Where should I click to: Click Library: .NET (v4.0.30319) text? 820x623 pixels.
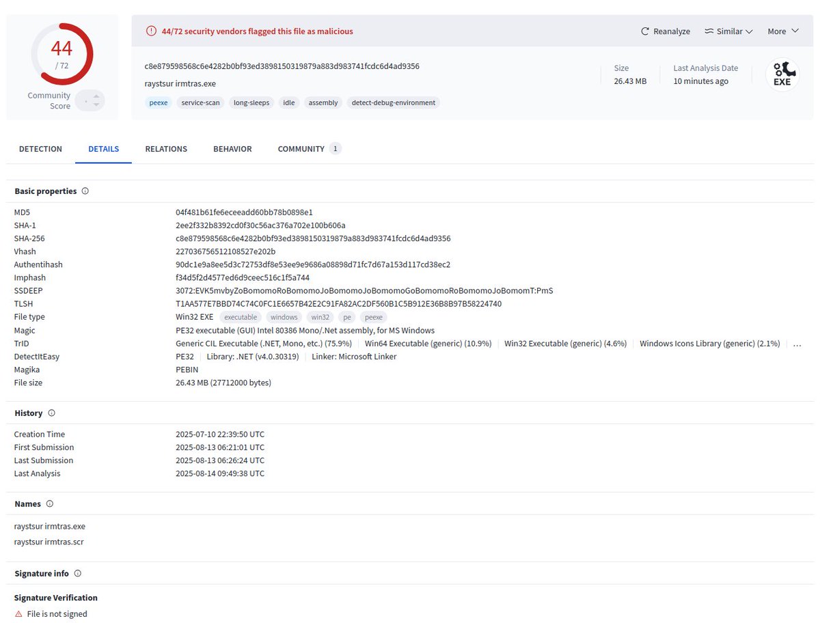point(253,357)
